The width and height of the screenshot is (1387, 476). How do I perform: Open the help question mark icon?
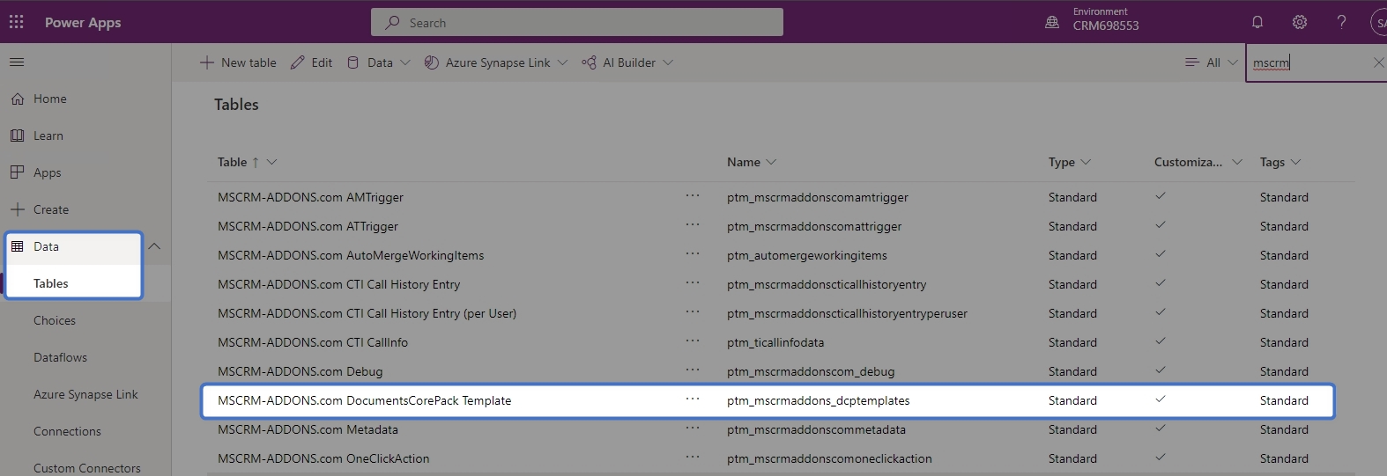(x=1341, y=22)
